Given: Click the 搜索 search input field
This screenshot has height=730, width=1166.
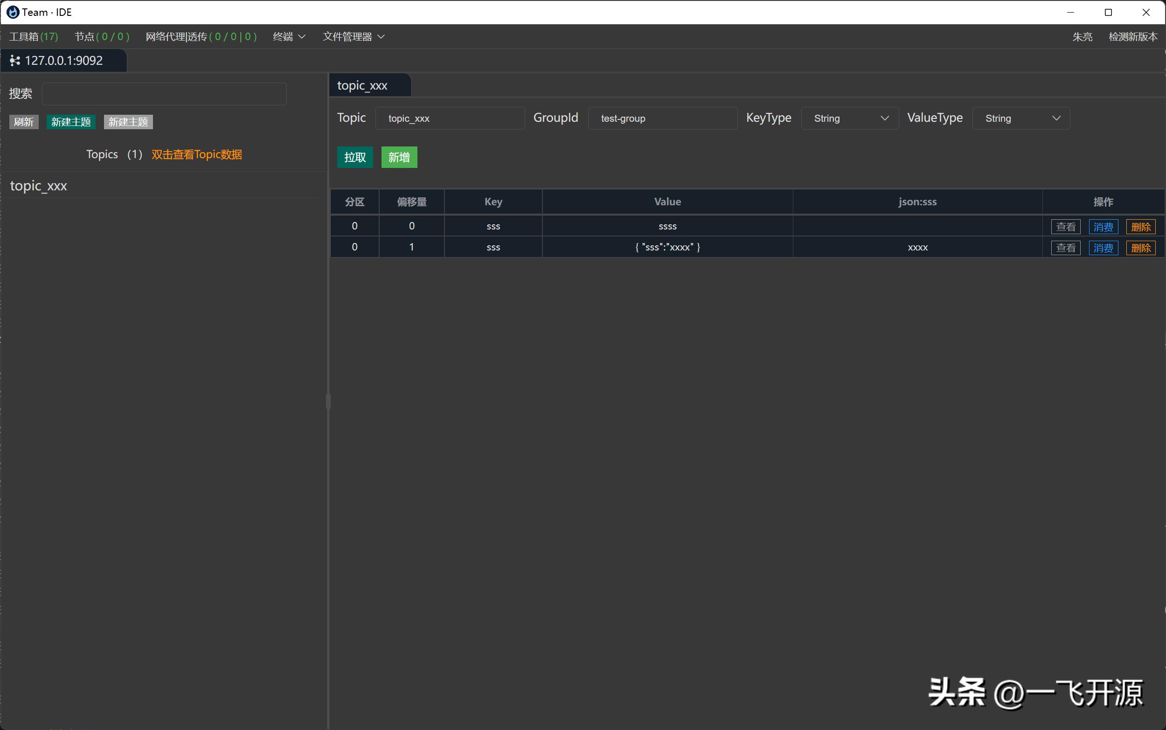Looking at the screenshot, I should pyautogui.click(x=164, y=94).
